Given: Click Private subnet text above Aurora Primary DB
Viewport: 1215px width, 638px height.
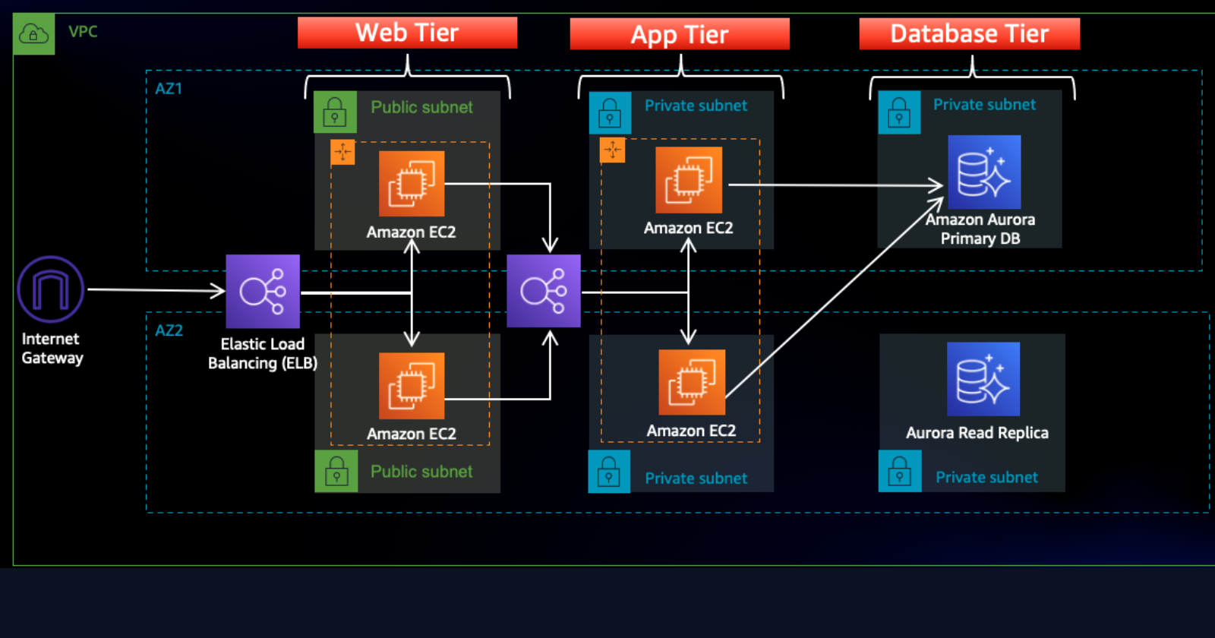Looking at the screenshot, I should click(x=984, y=105).
